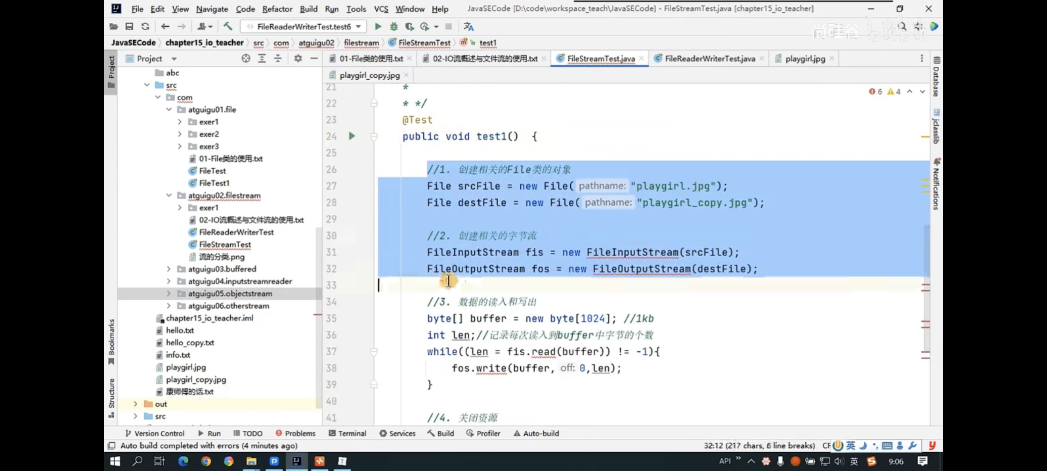Open Project panel settings gear
This screenshot has width=1047, height=471.
pyautogui.click(x=298, y=58)
